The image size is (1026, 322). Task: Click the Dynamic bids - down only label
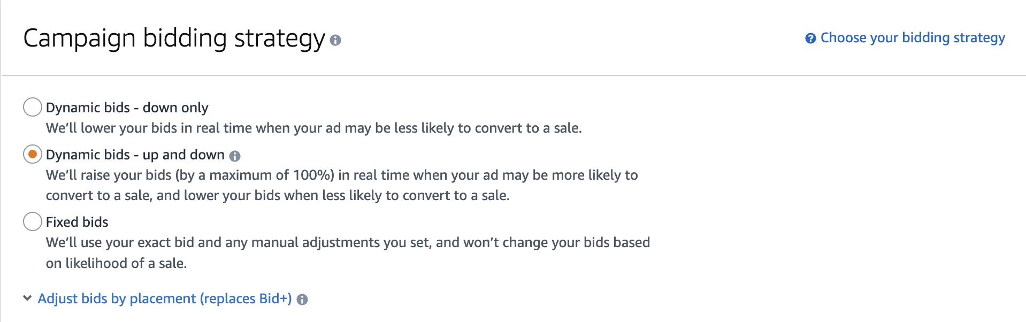(x=127, y=108)
